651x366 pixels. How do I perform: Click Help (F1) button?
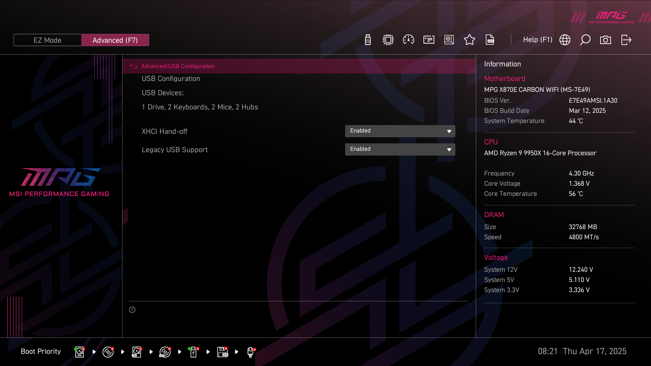point(537,40)
